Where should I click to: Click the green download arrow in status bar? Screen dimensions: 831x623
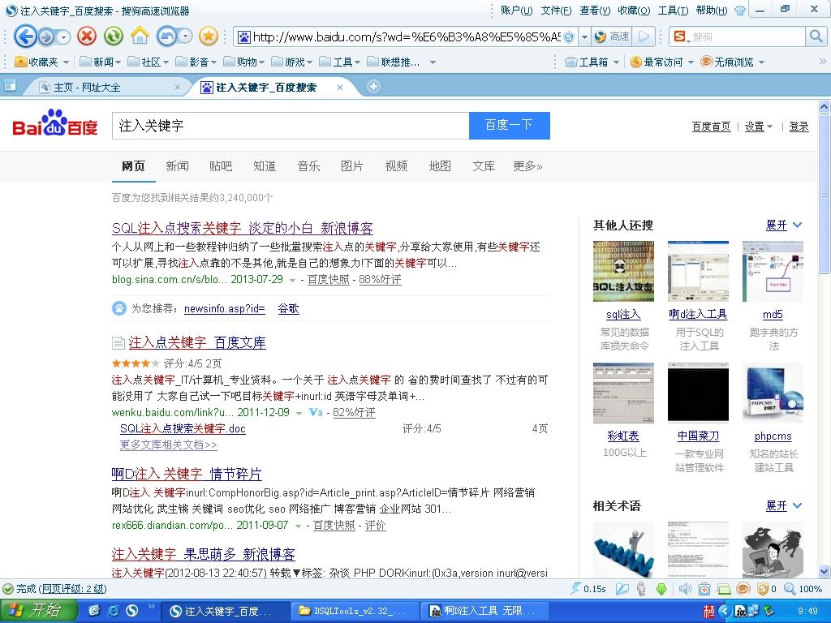pos(661,589)
